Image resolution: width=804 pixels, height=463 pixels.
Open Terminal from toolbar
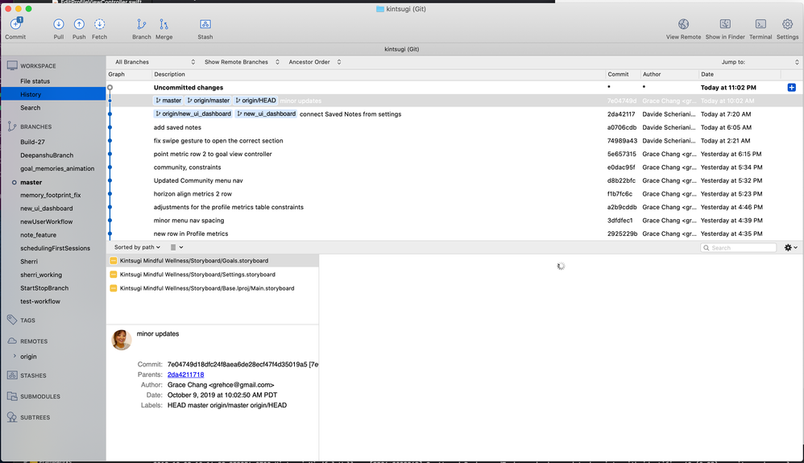(x=760, y=24)
